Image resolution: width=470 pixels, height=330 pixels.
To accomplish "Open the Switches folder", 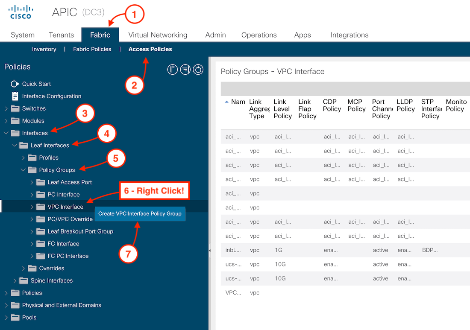I will (x=34, y=108).
